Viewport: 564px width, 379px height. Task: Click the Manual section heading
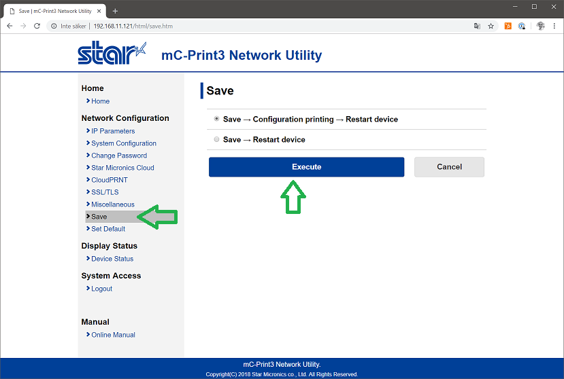95,322
